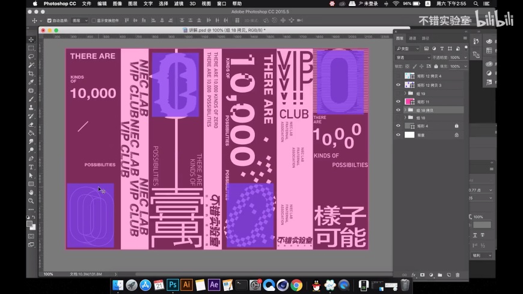Open the 图像 menu
The height and width of the screenshot is (294, 523).
click(x=117, y=4)
